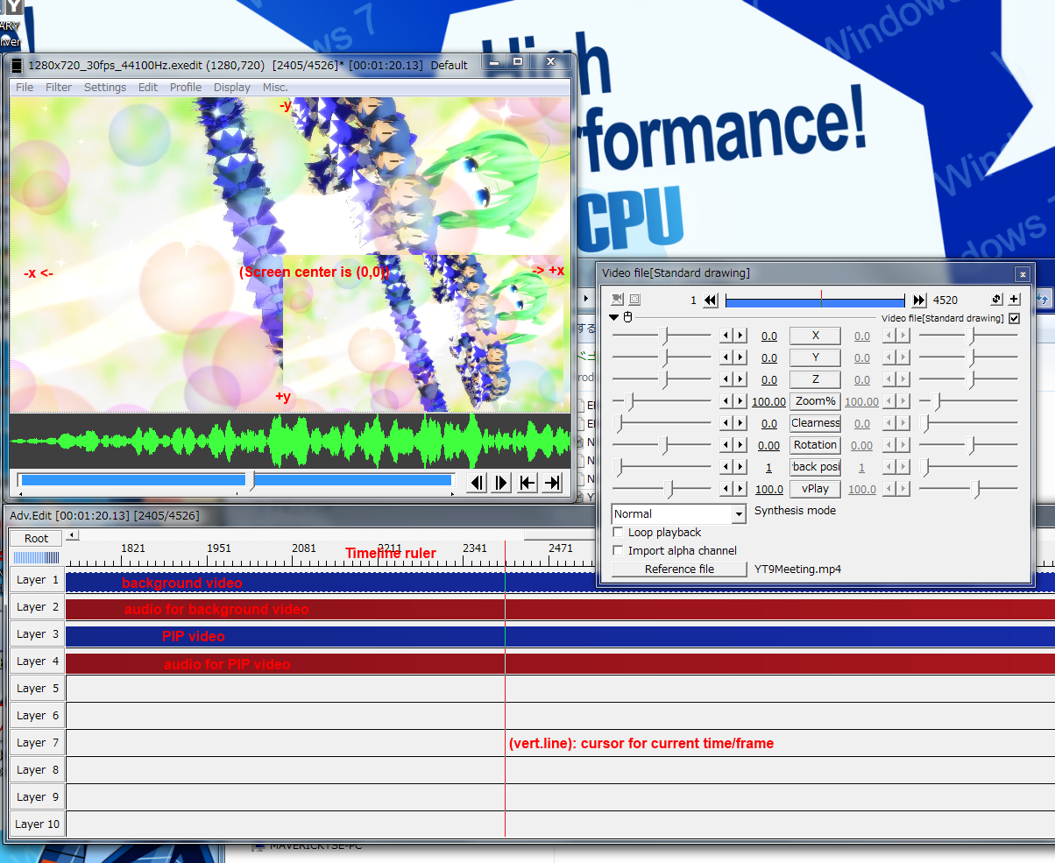
Task: Toggle the Video file[Standard drawing] checkbox
Action: (1015, 318)
